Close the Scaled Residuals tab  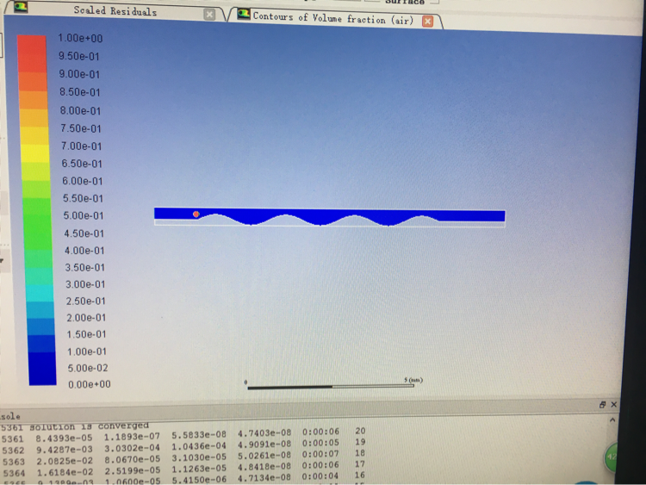pyautogui.click(x=209, y=15)
